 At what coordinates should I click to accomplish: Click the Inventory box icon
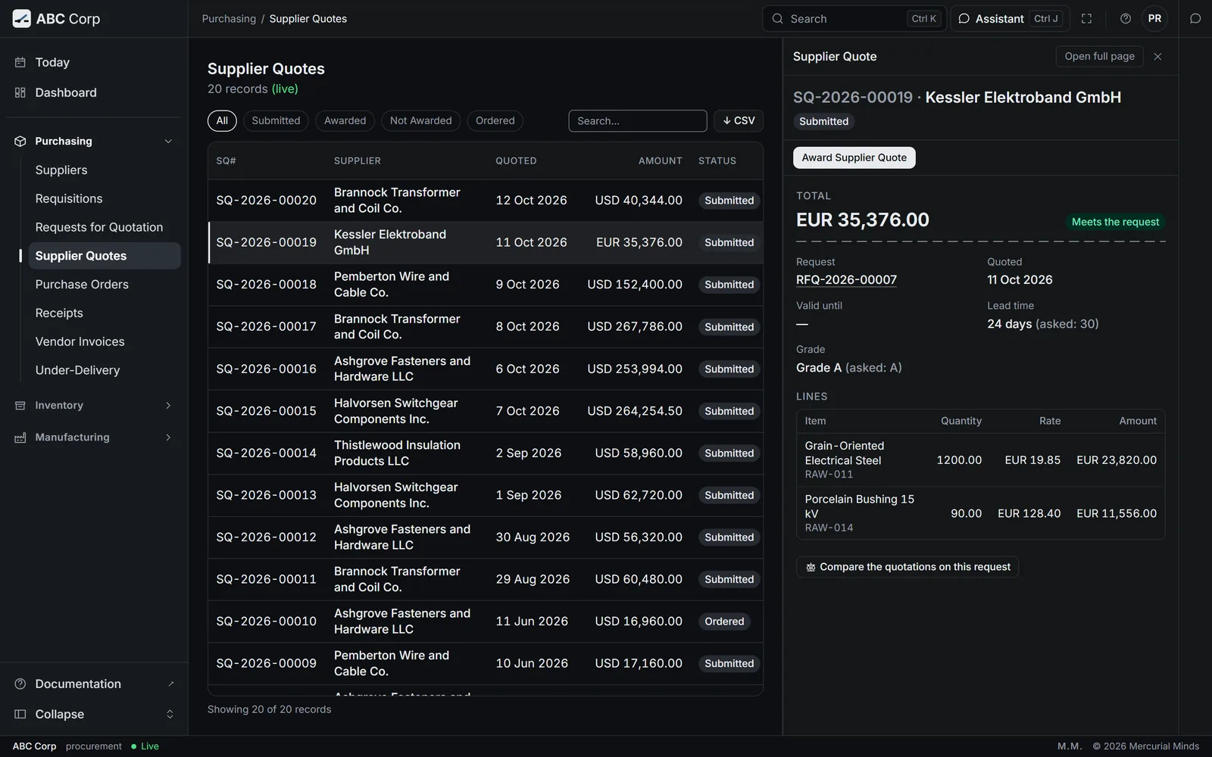20,406
